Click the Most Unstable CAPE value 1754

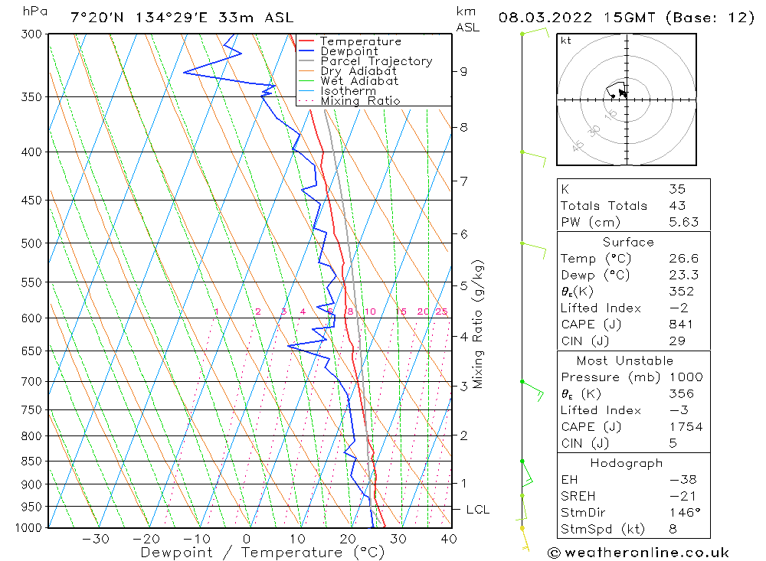pyautogui.click(x=686, y=427)
